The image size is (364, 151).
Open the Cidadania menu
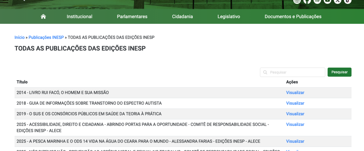[x=182, y=17]
